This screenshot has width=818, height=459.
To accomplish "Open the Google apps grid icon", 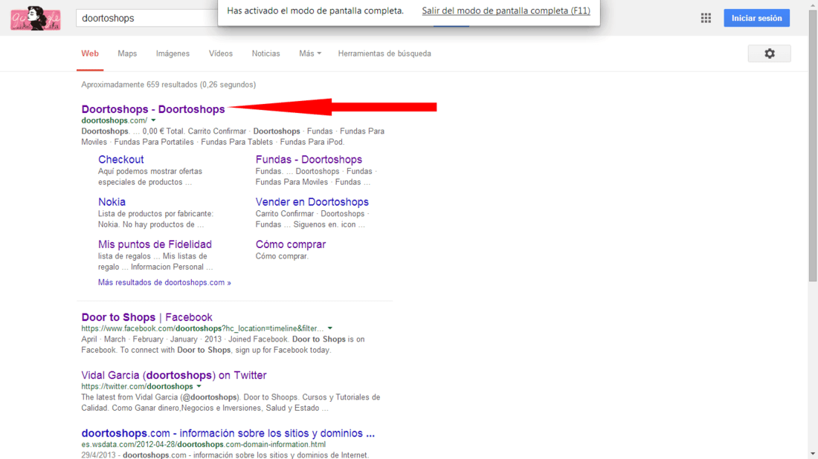I will pos(706,19).
